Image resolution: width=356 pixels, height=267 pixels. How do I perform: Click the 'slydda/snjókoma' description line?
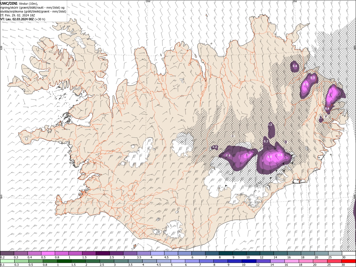pyautogui.click(x=33, y=11)
